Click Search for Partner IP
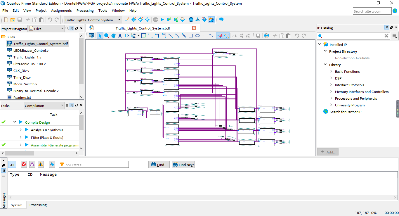Viewport: 399px width, 216px height. 345,112
